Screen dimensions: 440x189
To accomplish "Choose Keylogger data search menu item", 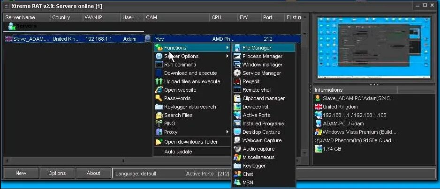I will [x=192, y=107].
